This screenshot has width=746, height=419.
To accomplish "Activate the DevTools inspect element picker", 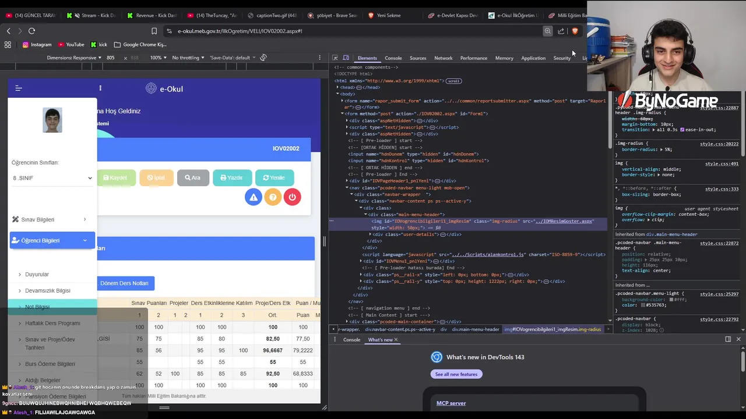I will click(x=335, y=58).
